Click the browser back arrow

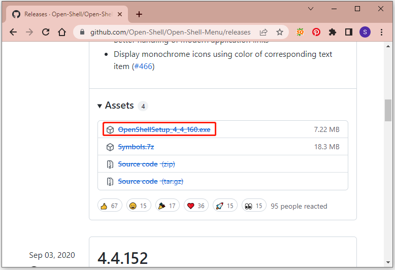(13, 32)
